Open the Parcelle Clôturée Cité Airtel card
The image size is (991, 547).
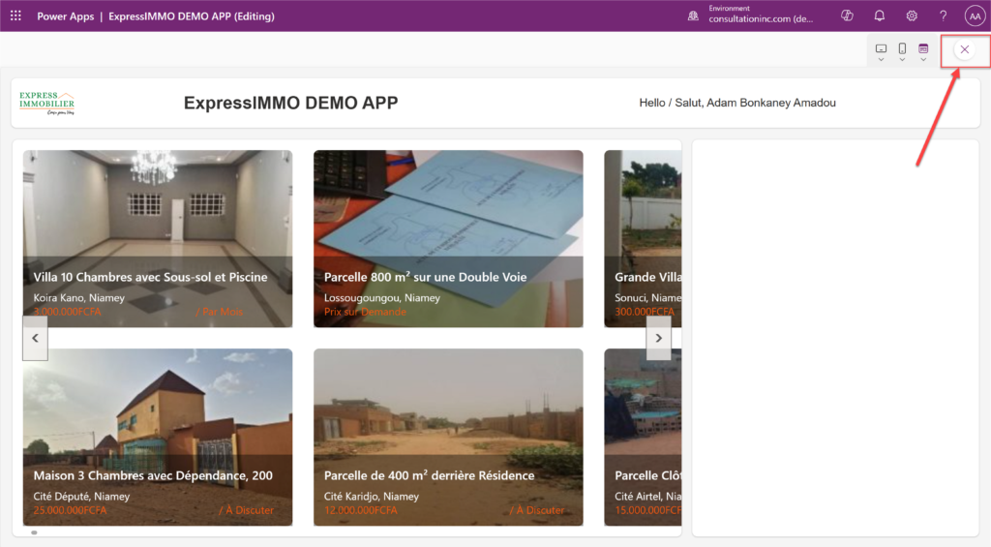tap(643, 437)
